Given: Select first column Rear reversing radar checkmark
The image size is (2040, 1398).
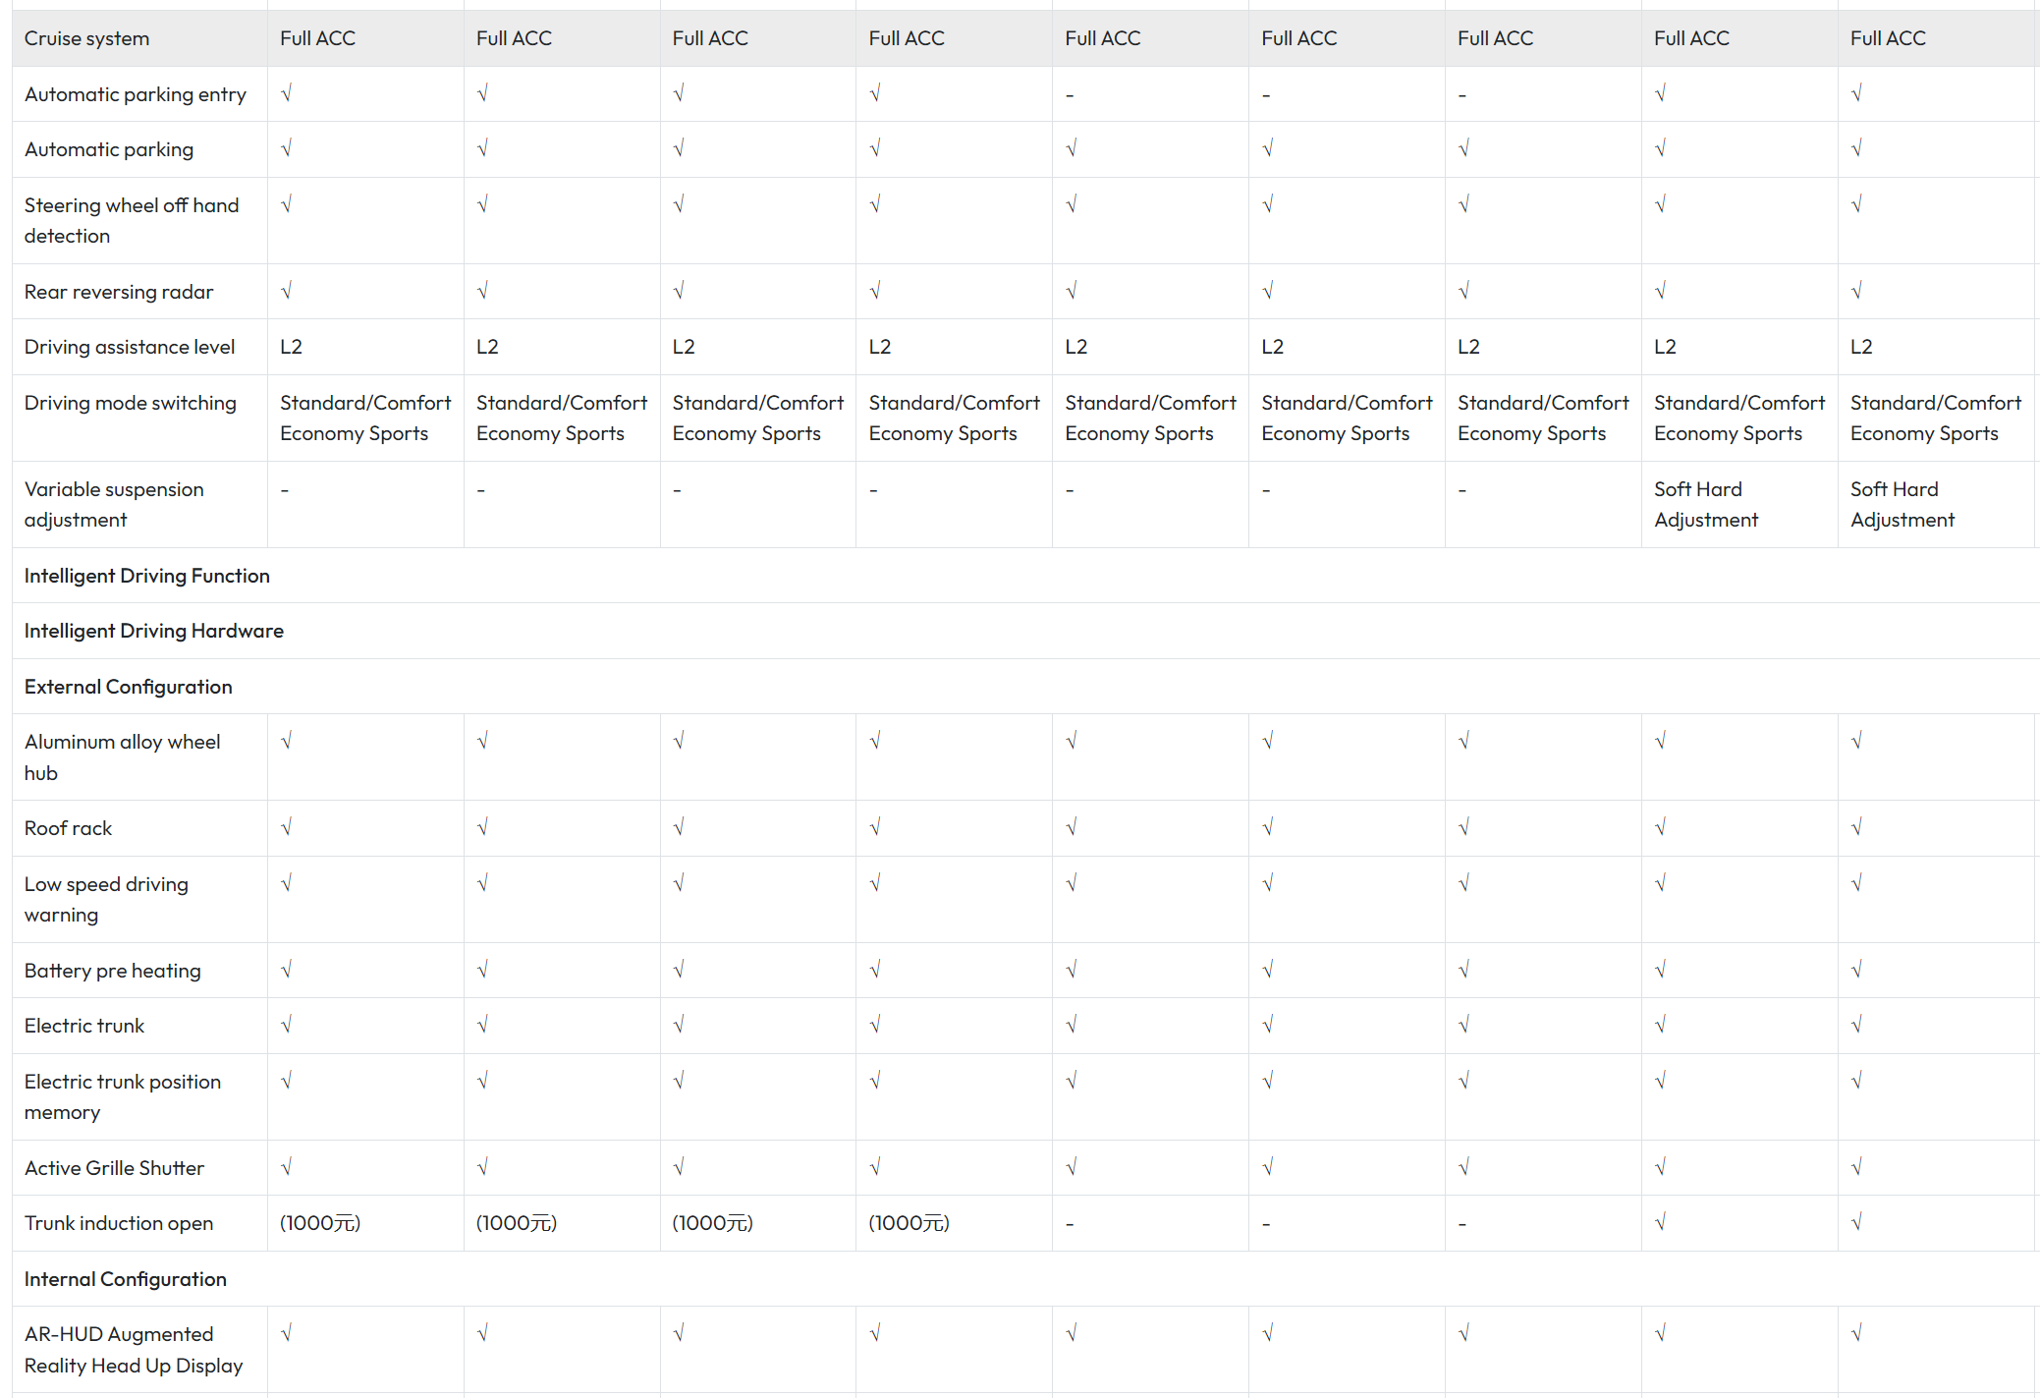Looking at the screenshot, I should [287, 291].
